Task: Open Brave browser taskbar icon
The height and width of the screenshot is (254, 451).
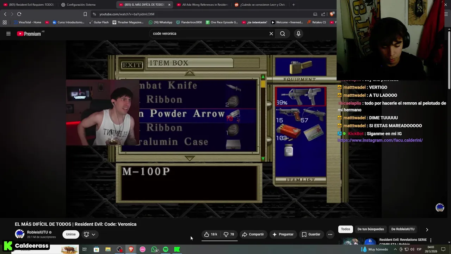Action: pyautogui.click(x=131, y=249)
